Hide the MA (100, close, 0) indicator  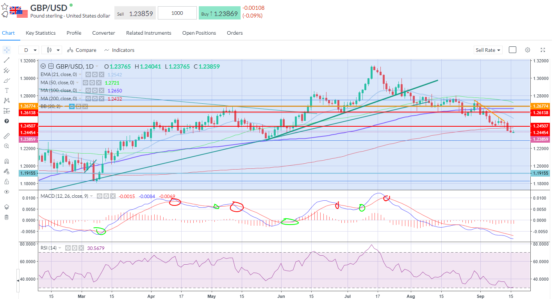pyautogui.click(x=88, y=90)
